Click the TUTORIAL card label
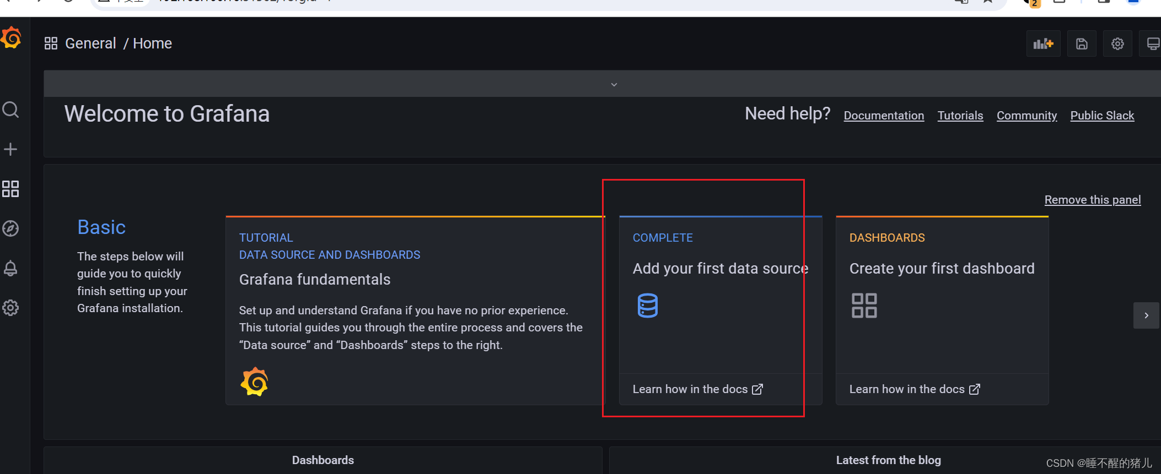 click(x=266, y=238)
